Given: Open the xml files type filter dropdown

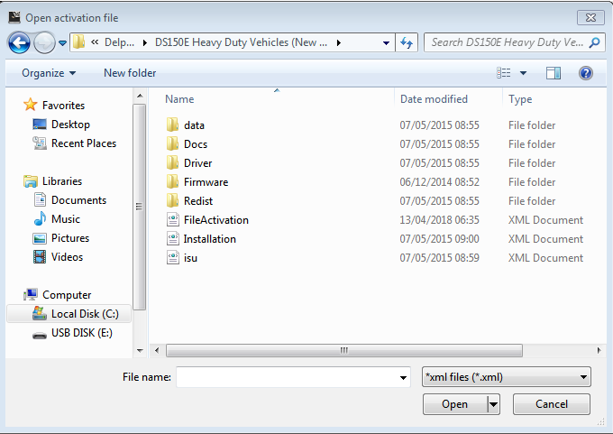Looking at the screenshot, I should 507,377.
